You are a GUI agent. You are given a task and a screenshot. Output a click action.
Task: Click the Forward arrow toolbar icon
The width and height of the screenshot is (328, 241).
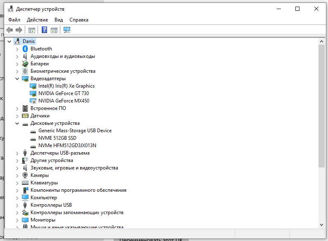point(19,30)
